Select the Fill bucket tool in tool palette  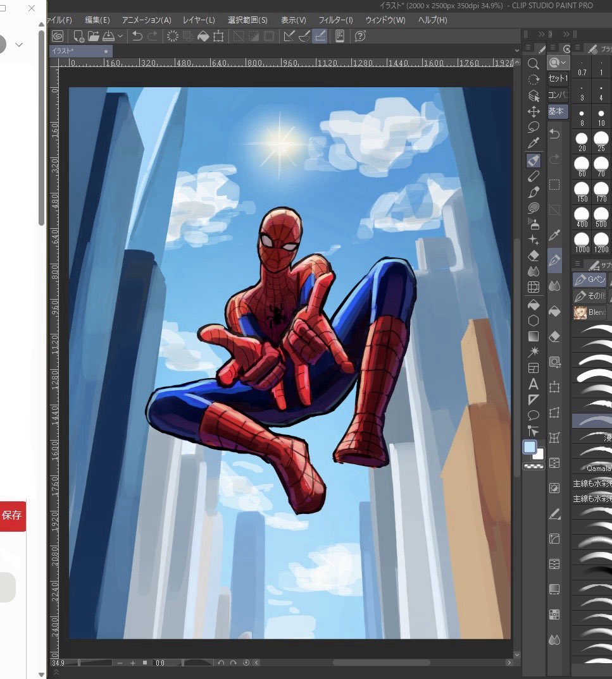pyautogui.click(x=534, y=305)
